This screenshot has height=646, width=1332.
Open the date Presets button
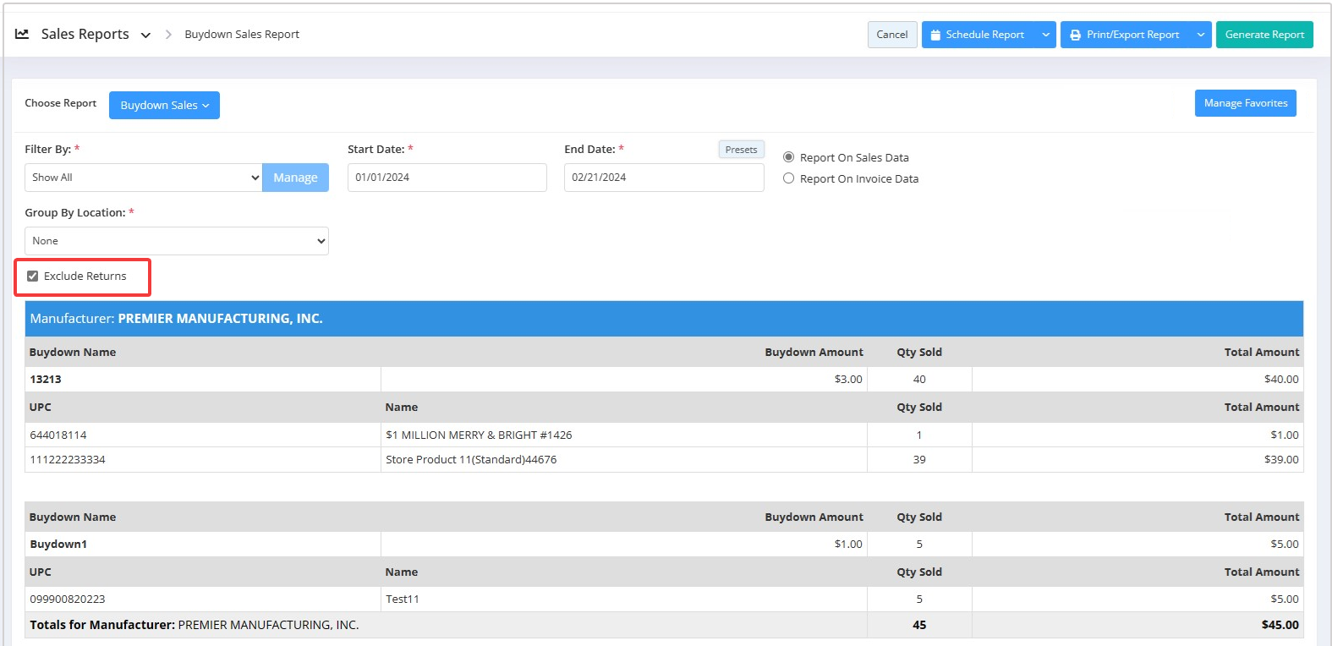742,150
